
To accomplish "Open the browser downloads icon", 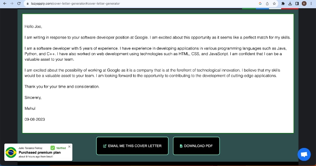I will (x=290, y=3).
